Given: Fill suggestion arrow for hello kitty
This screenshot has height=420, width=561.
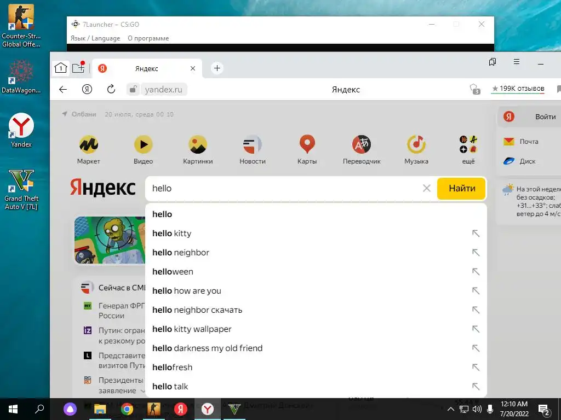Looking at the screenshot, I should coord(476,233).
